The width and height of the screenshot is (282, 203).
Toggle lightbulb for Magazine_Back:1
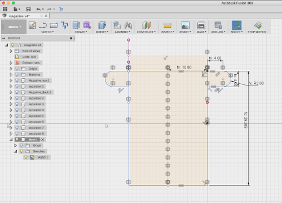click(17, 92)
